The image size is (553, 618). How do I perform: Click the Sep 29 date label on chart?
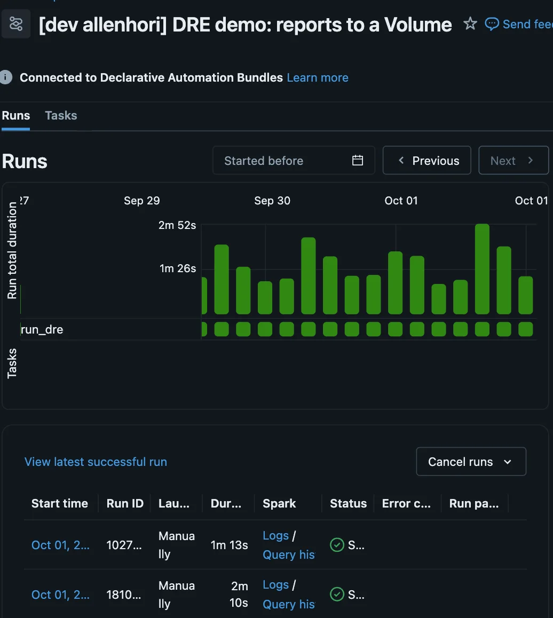pyautogui.click(x=142, y=201)
